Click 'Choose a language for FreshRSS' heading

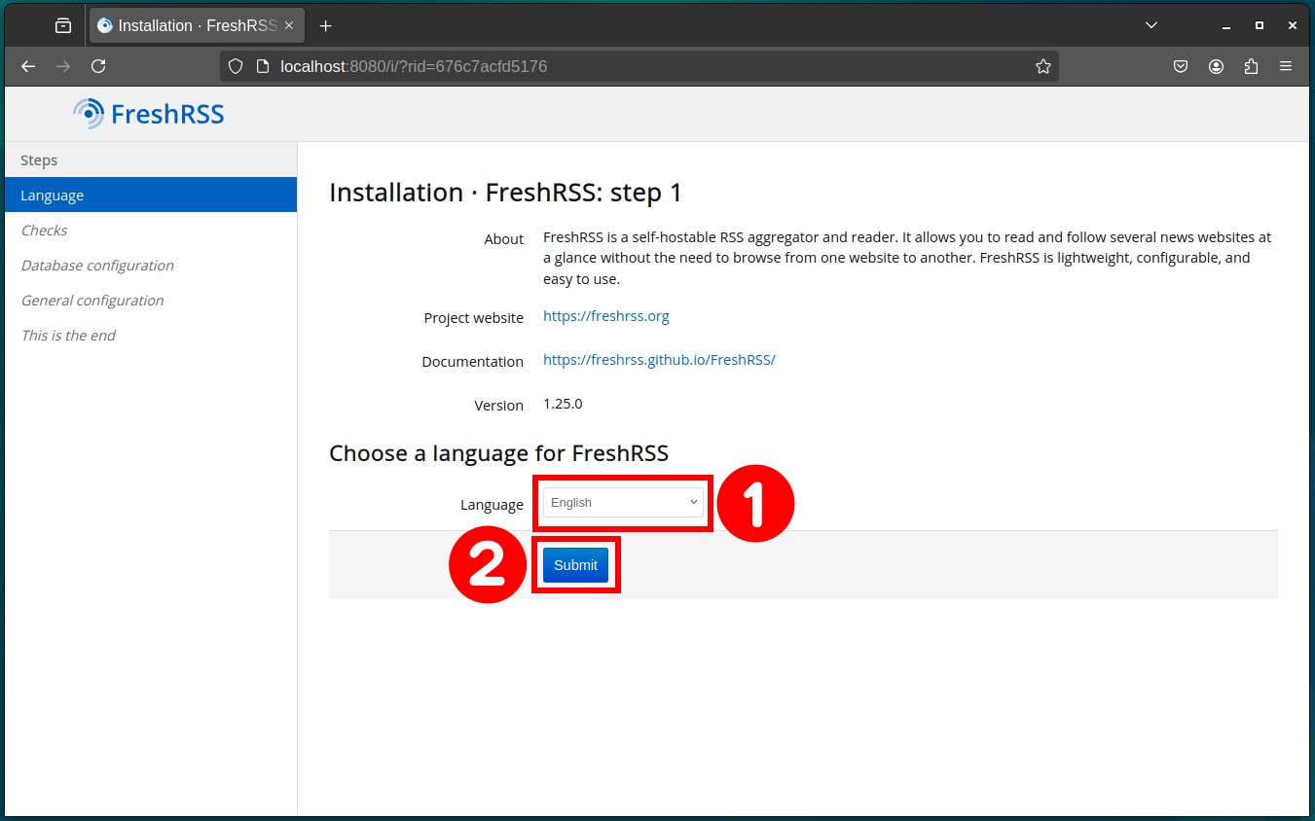[498, 452]
